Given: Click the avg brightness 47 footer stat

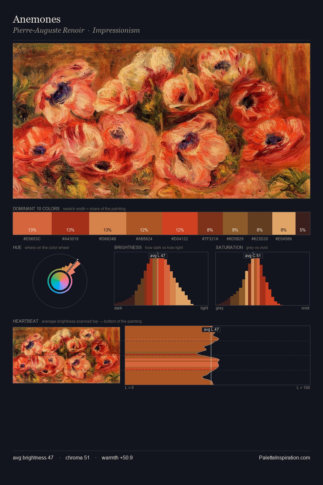Looking at the screenshot, I should [x=33, y=458].
